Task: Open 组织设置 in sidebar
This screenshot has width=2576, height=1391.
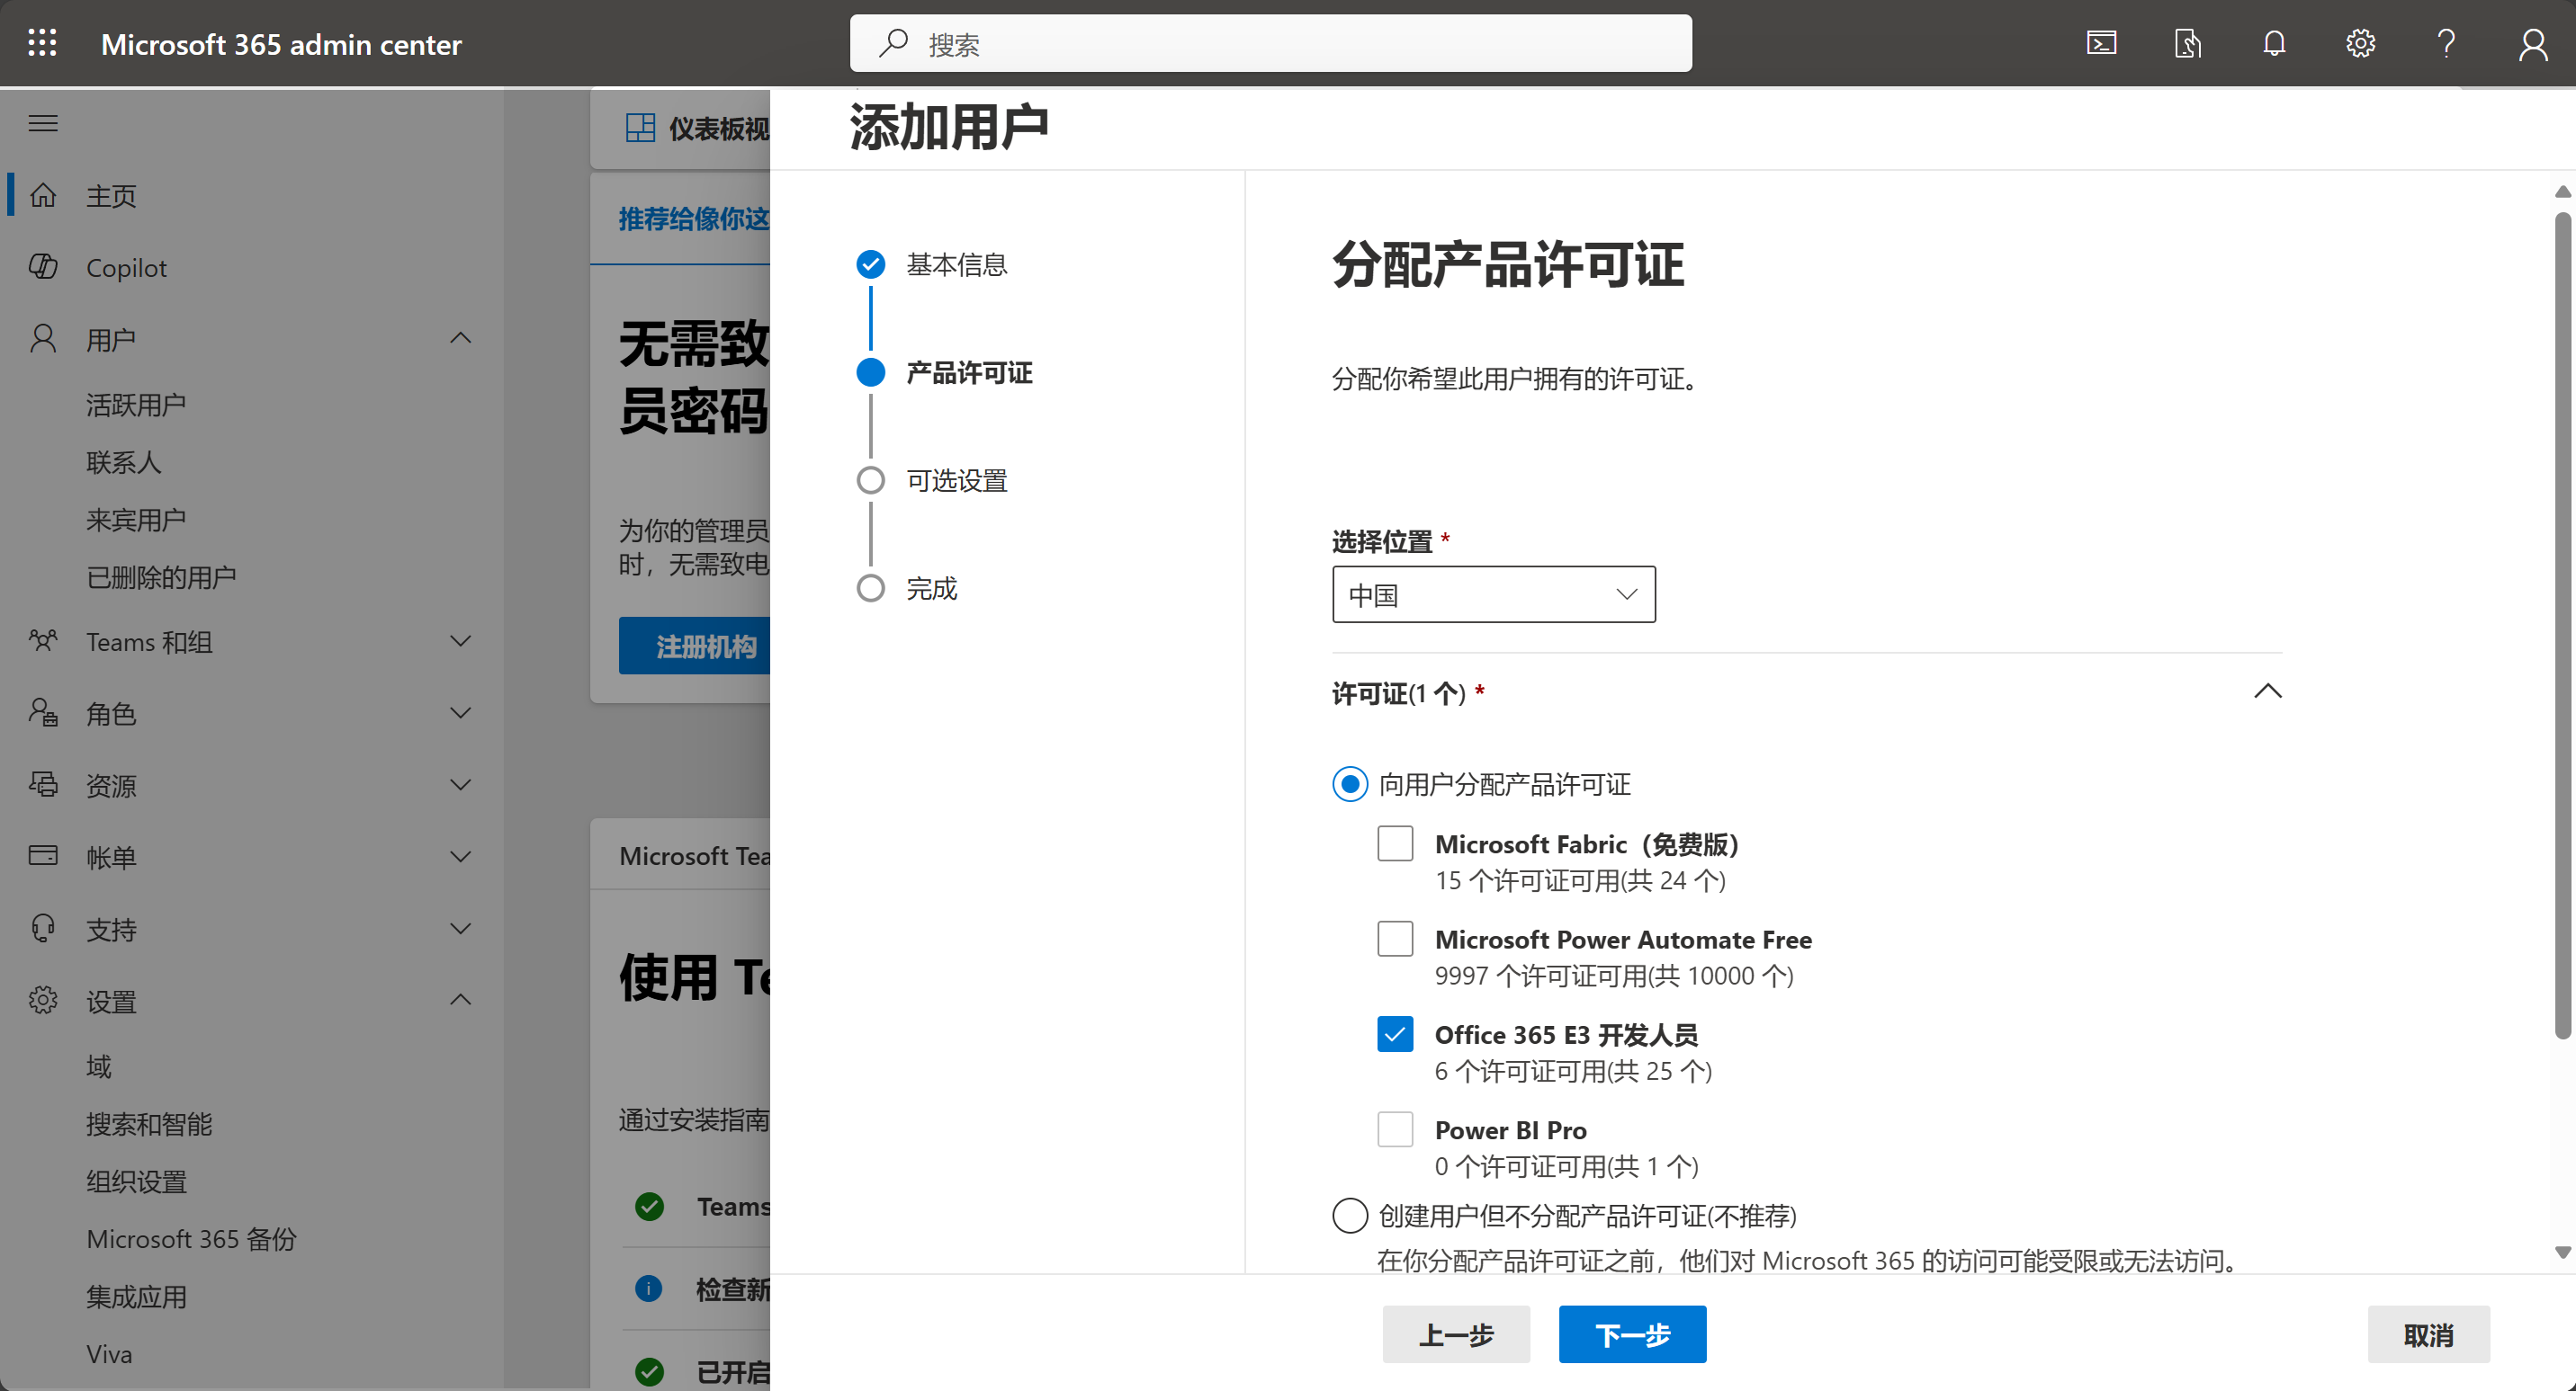Action: click(136, 1181)
